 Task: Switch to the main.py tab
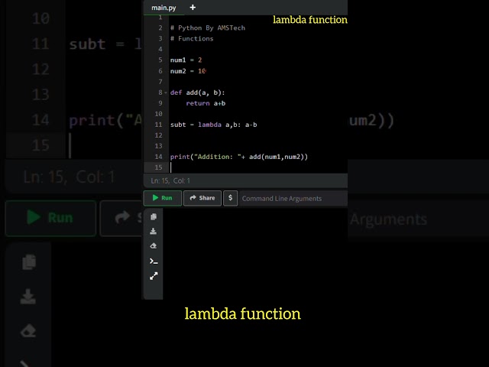click(x=164, y=8)
